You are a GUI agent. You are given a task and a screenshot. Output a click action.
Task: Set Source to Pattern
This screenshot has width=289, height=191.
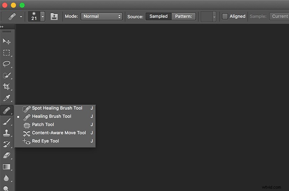point(183,17)
